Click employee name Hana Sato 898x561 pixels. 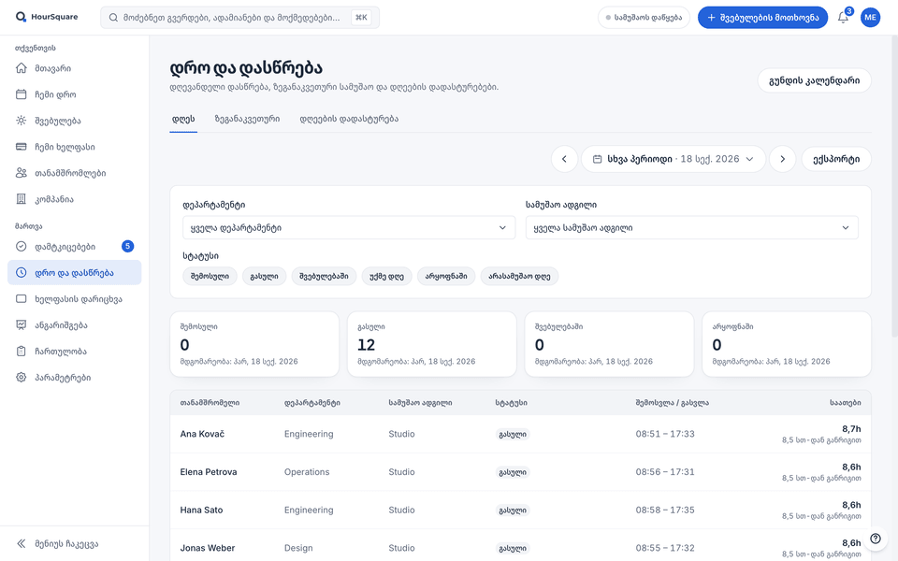click(x=202, y=511)
